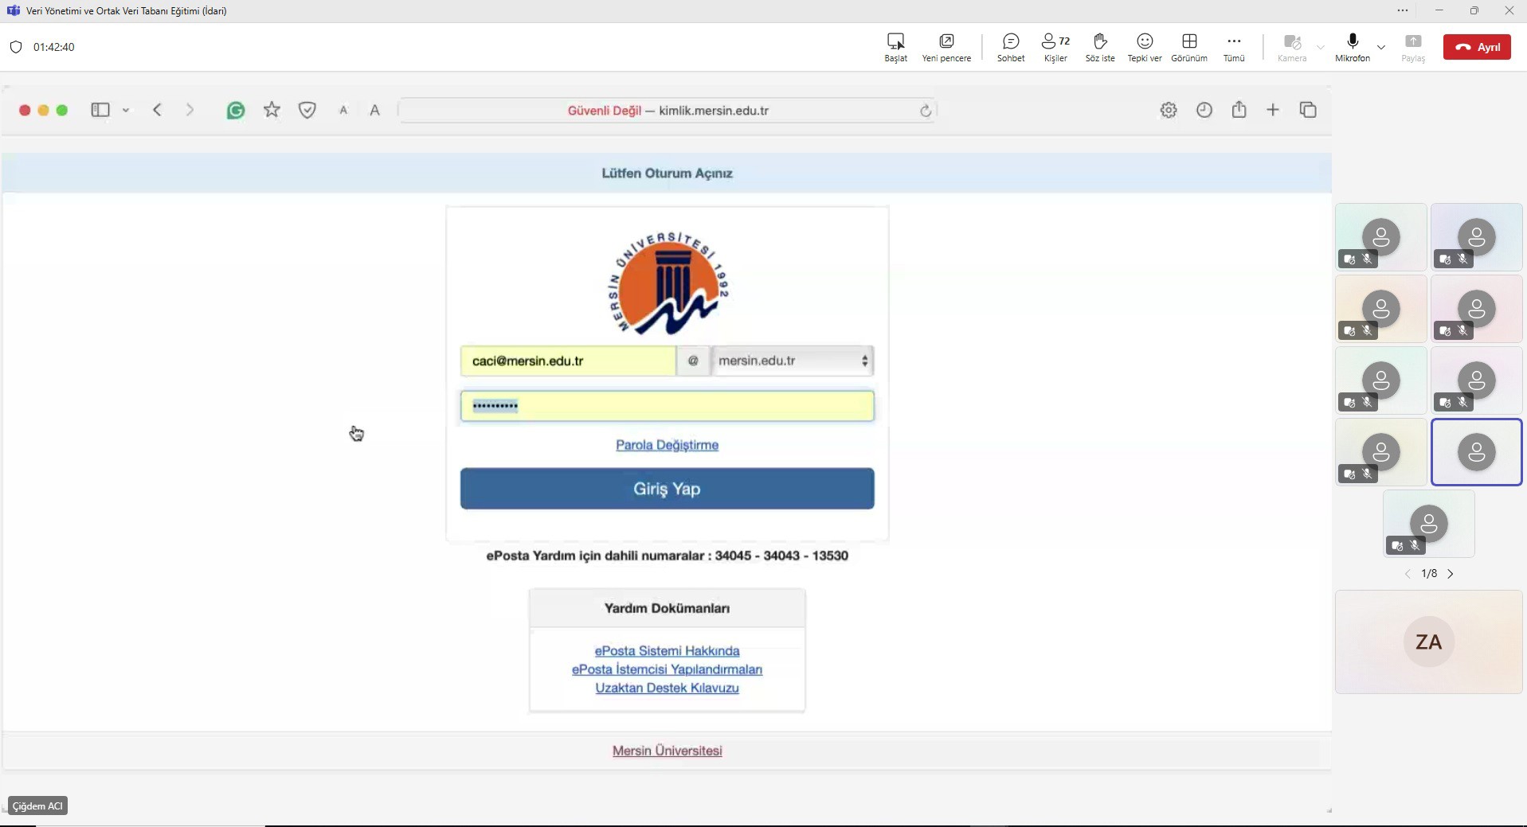
Task: Leave the meeting with Ayrıl
Action: (x=1477, y=47)
